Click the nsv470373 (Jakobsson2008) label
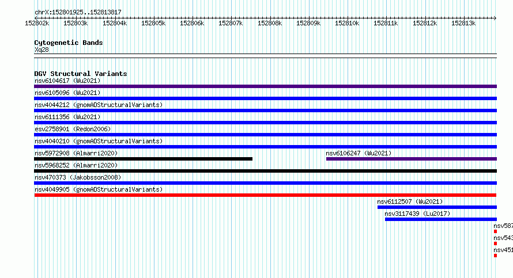Screen dimensions: 513x278 tap(78, 177)
